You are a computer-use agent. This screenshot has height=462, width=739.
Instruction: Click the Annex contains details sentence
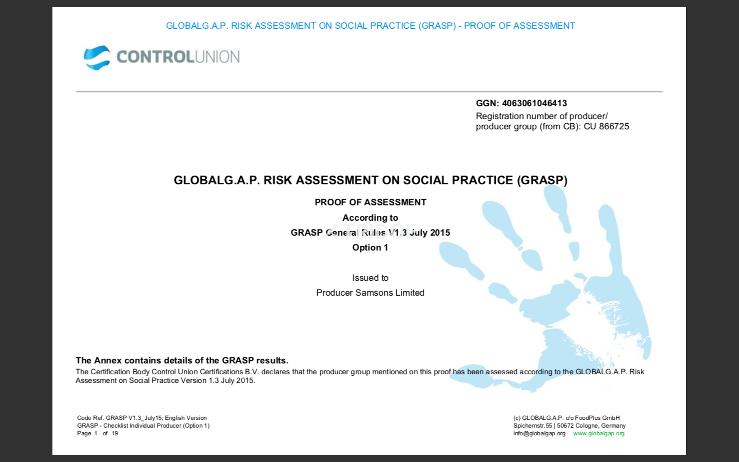coord(182,360)
